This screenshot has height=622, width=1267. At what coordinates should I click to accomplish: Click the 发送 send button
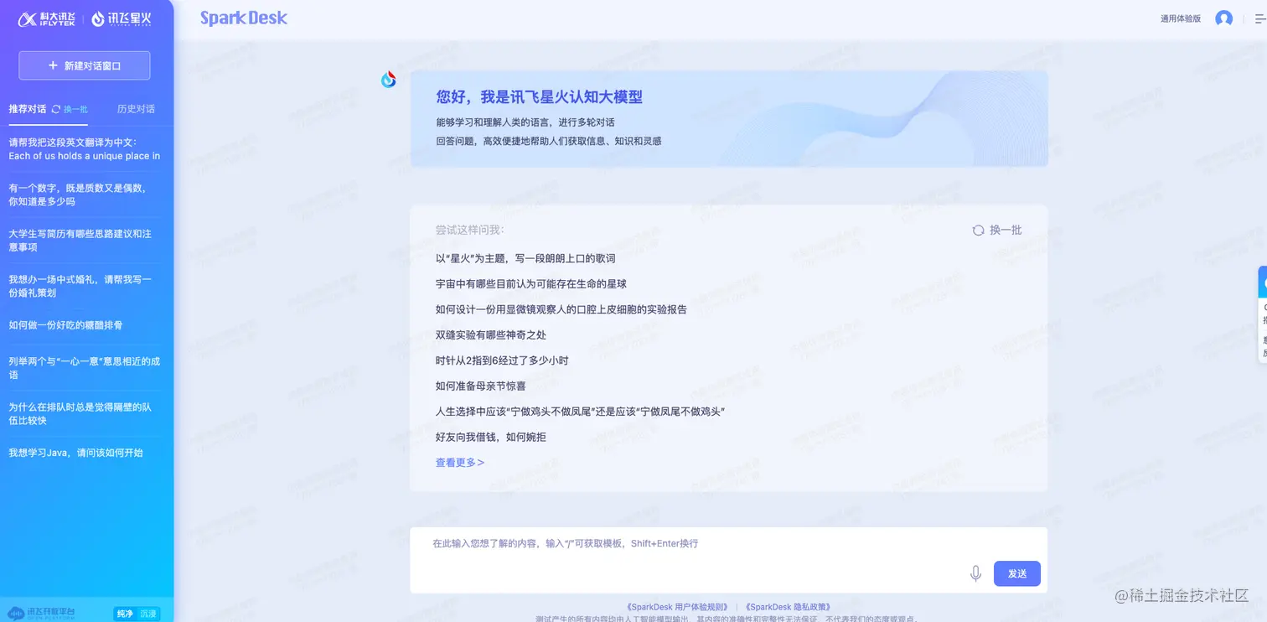point(1017,573)
